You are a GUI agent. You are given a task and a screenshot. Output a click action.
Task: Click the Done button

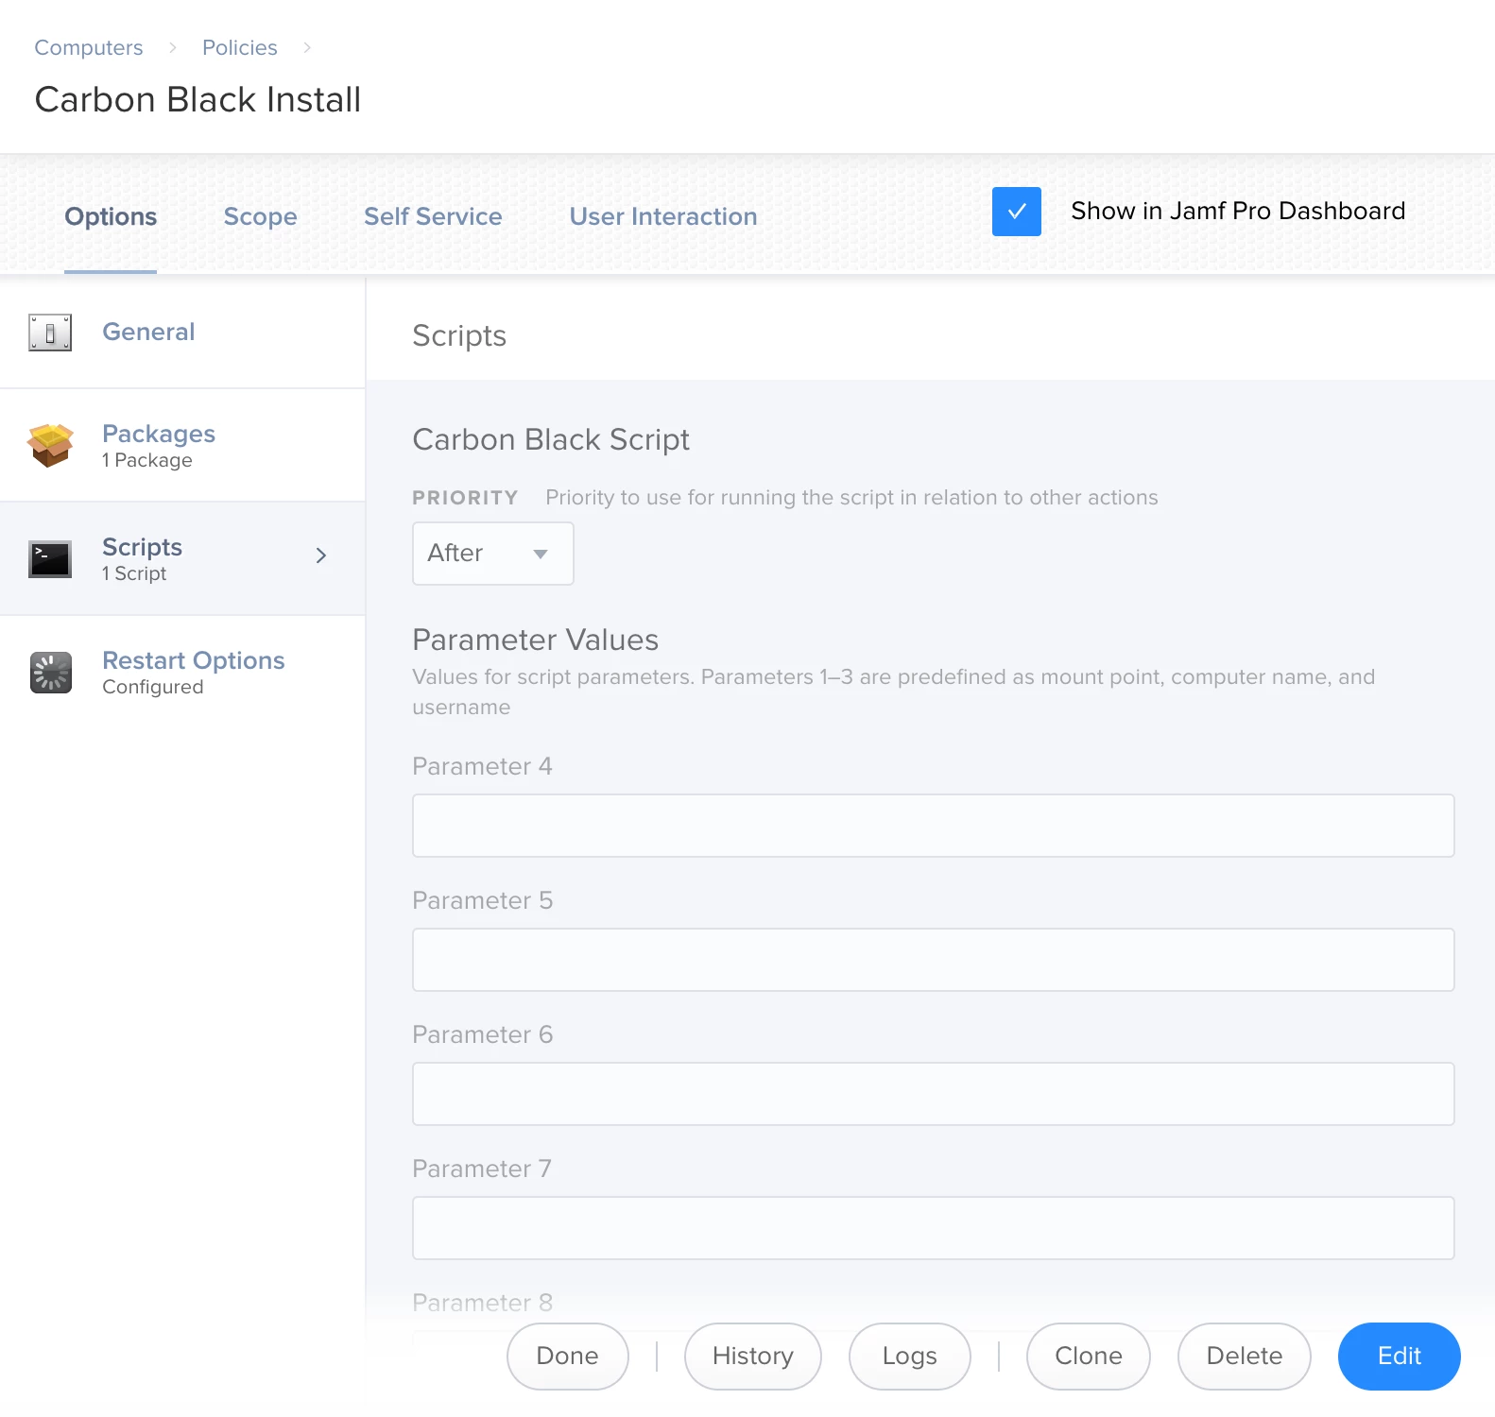point(567,1357)
